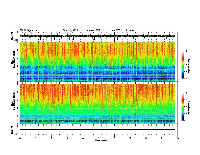Screen dimensions: 200x155
Task: Click time axis tick label "9"
Action: [x=162, y=138]
